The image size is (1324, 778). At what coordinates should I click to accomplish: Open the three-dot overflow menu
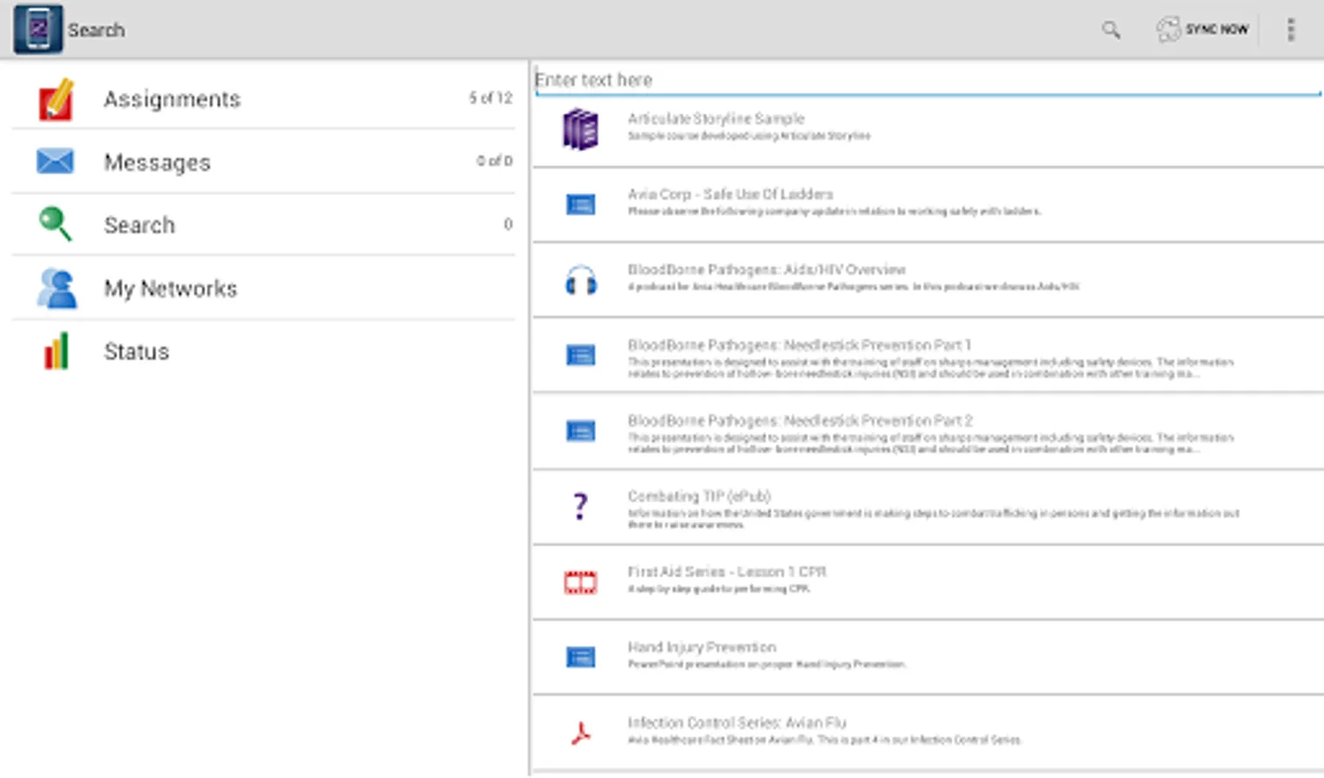pyautogui.click(x=1290, y=30)
